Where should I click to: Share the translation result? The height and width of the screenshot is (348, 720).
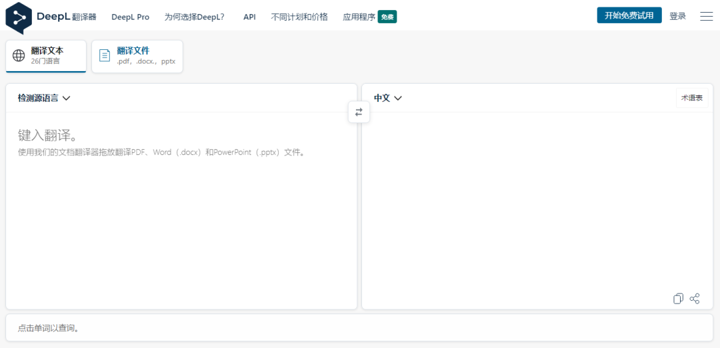[x=695, y=299]
